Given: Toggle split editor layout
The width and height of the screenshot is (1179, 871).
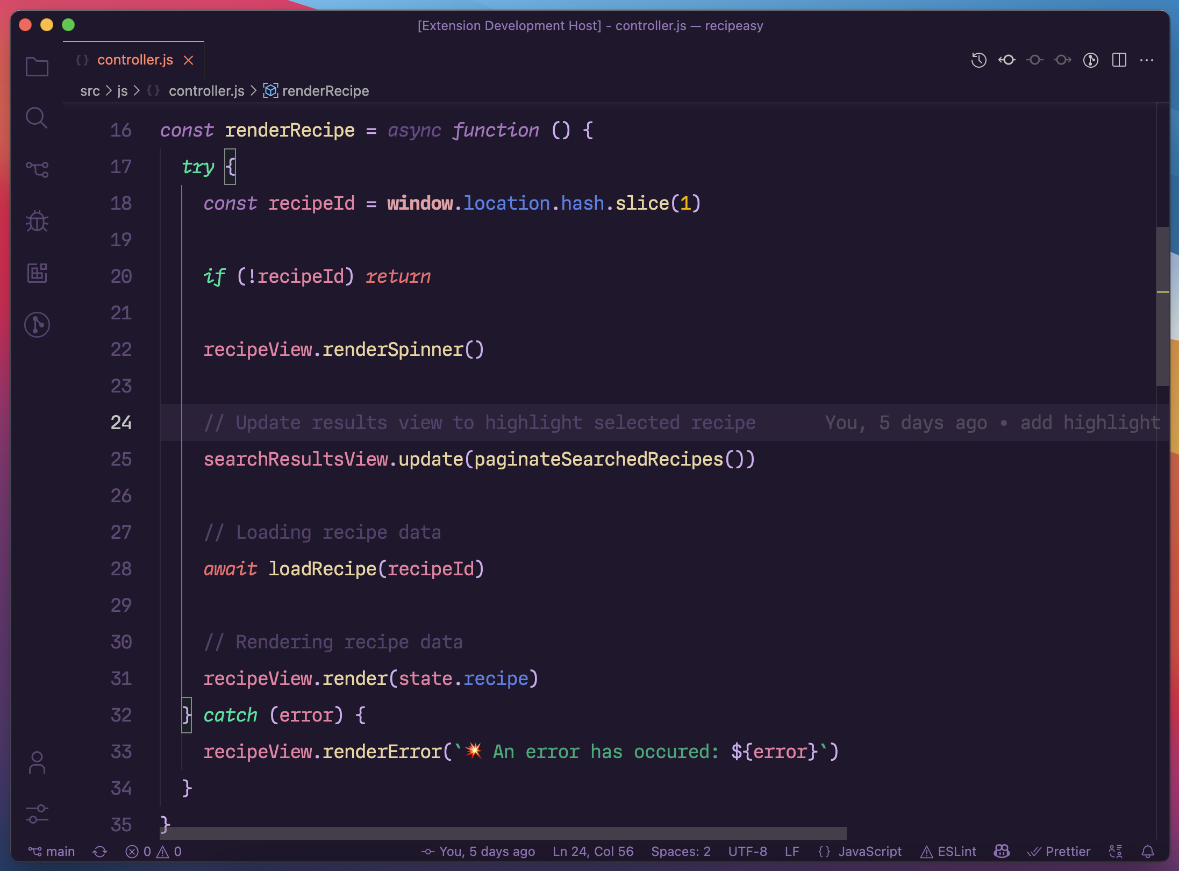Looking at the screenshot, I should 1119,60.
